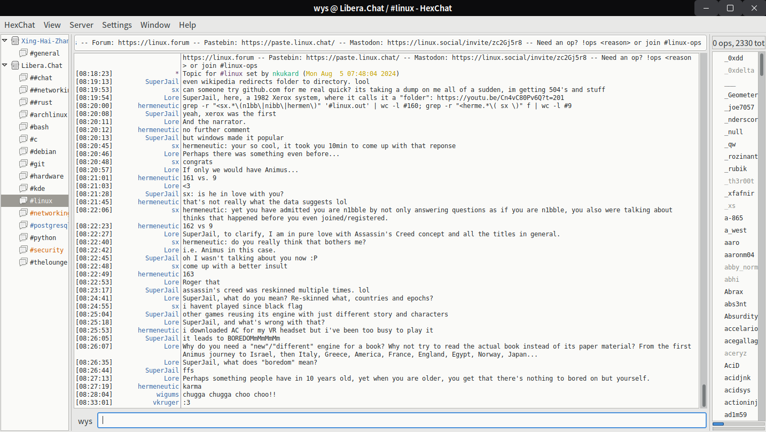Click the #python channel icon
The height and width of the screenshot is (432, 766).
23,238
